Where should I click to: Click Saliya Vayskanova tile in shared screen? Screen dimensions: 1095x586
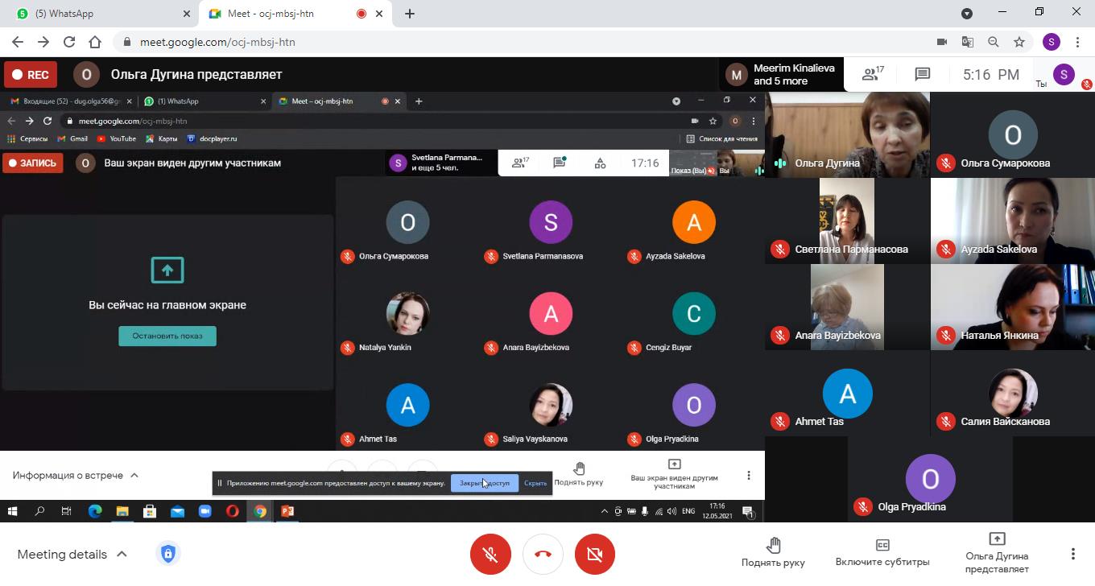551,414
